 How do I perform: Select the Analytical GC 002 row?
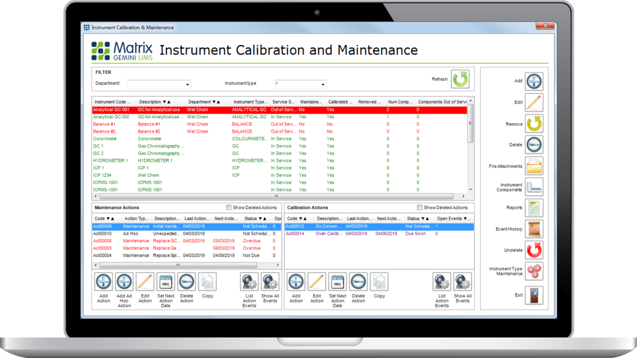point(279,117)
